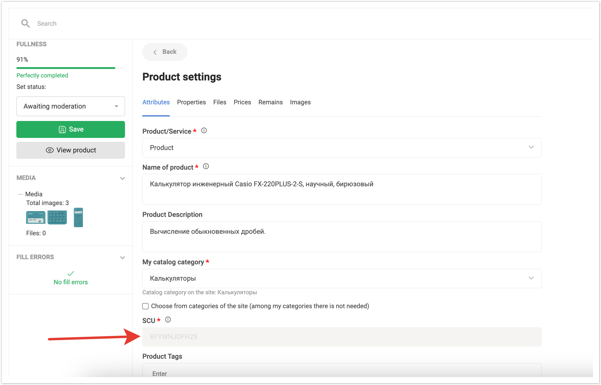Click the search magnifier icon

click(x=25, y=23)
